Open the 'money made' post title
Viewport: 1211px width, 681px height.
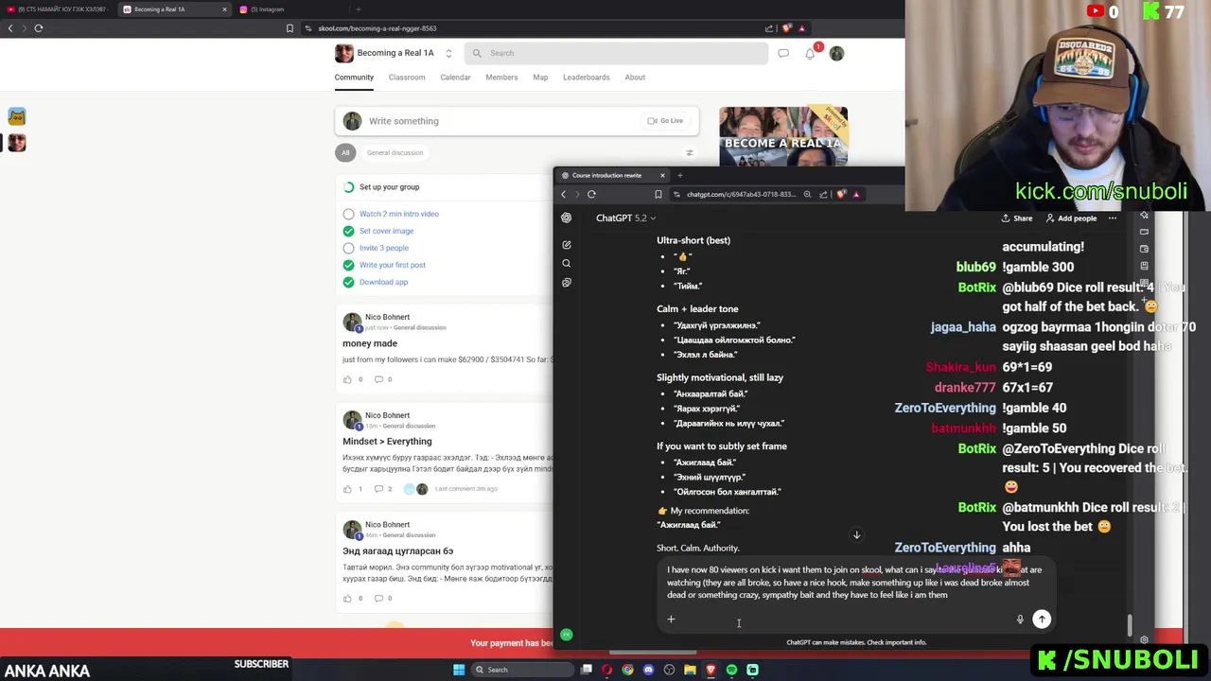(x=370, y=343)
